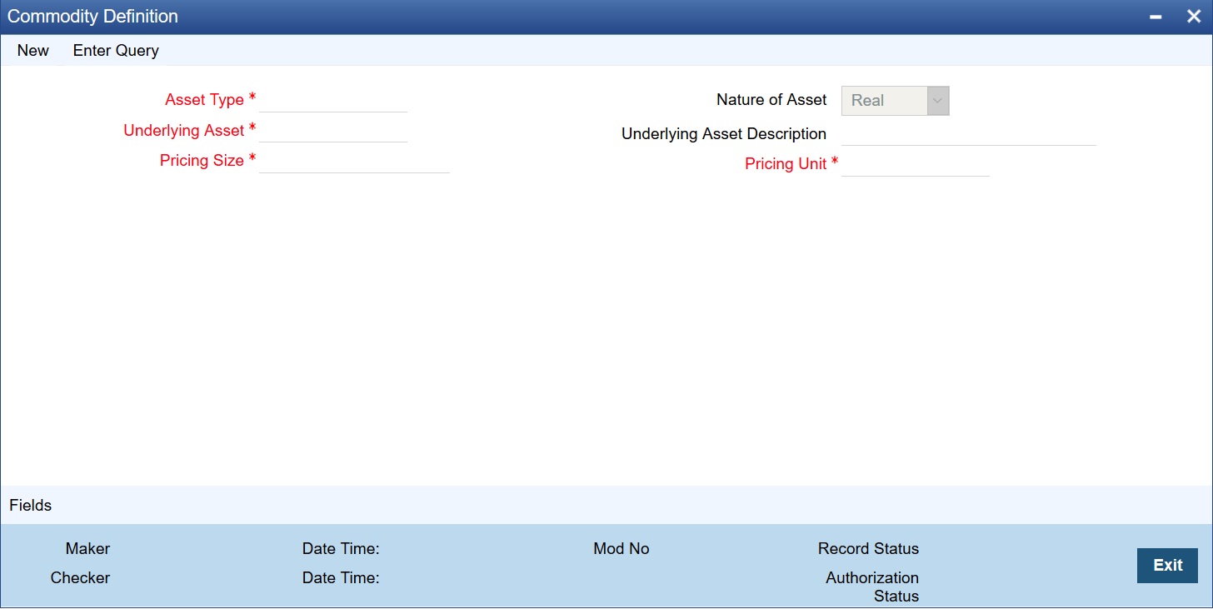This screenshot has width=1213, height=609.
Task: Click the Underlying Asset Description field
Action: 969,135
